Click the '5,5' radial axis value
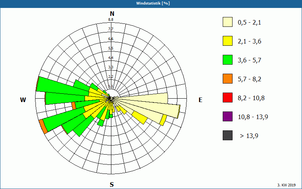 (111, 48)
